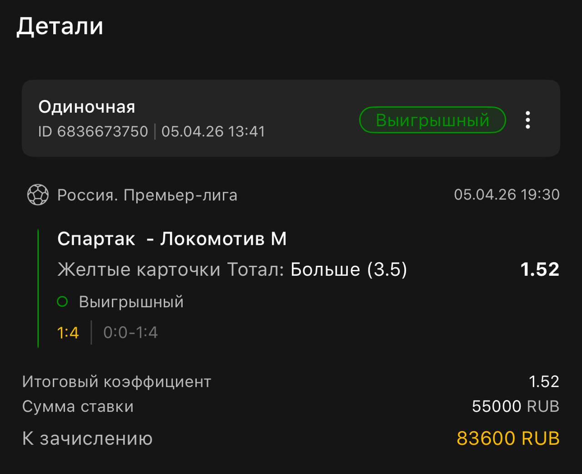Image resolution: width=582 pixels, height=474 pixels.
Task: Click the yellow 83600 RUB payout
Action: (x=508, y=439)
